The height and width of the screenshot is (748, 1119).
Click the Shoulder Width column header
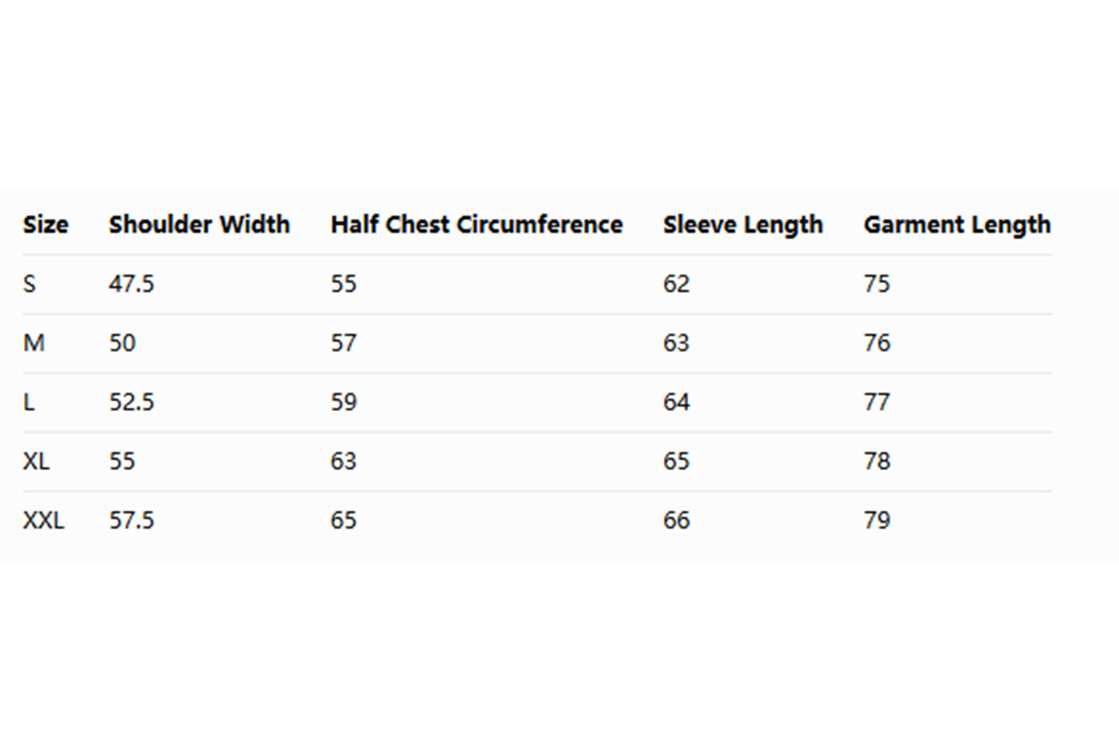[199, 224]
